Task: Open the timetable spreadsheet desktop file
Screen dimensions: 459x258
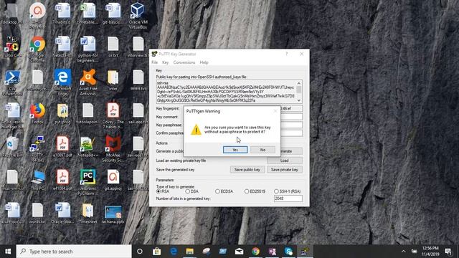Action: (x=87, y=14)
